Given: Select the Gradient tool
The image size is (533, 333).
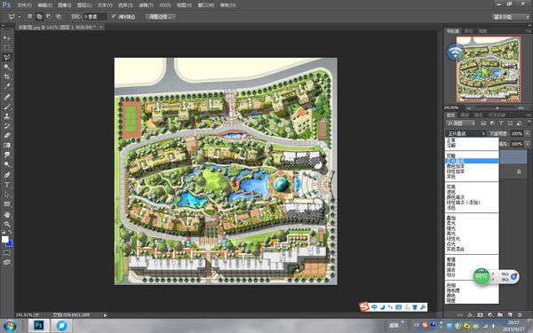Looking at the screenshot, I should point(7,145).
